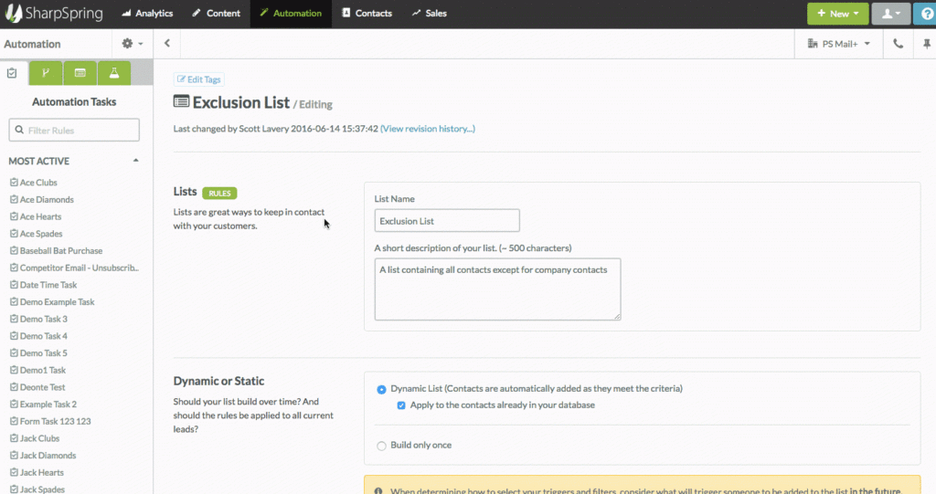Viewport: 936px width, 494px height.
Task: Click into the Filter Rules search field
Action: (75, 131)
